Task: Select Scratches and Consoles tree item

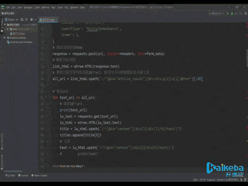Action: click(x=19, y=42)
